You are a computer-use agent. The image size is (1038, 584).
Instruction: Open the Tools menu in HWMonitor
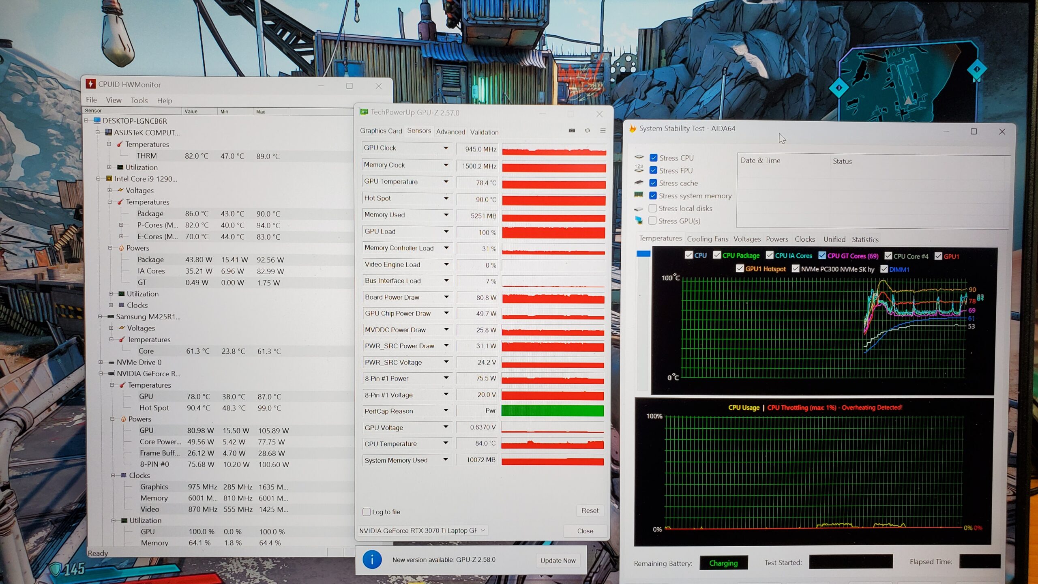[139, 100]
